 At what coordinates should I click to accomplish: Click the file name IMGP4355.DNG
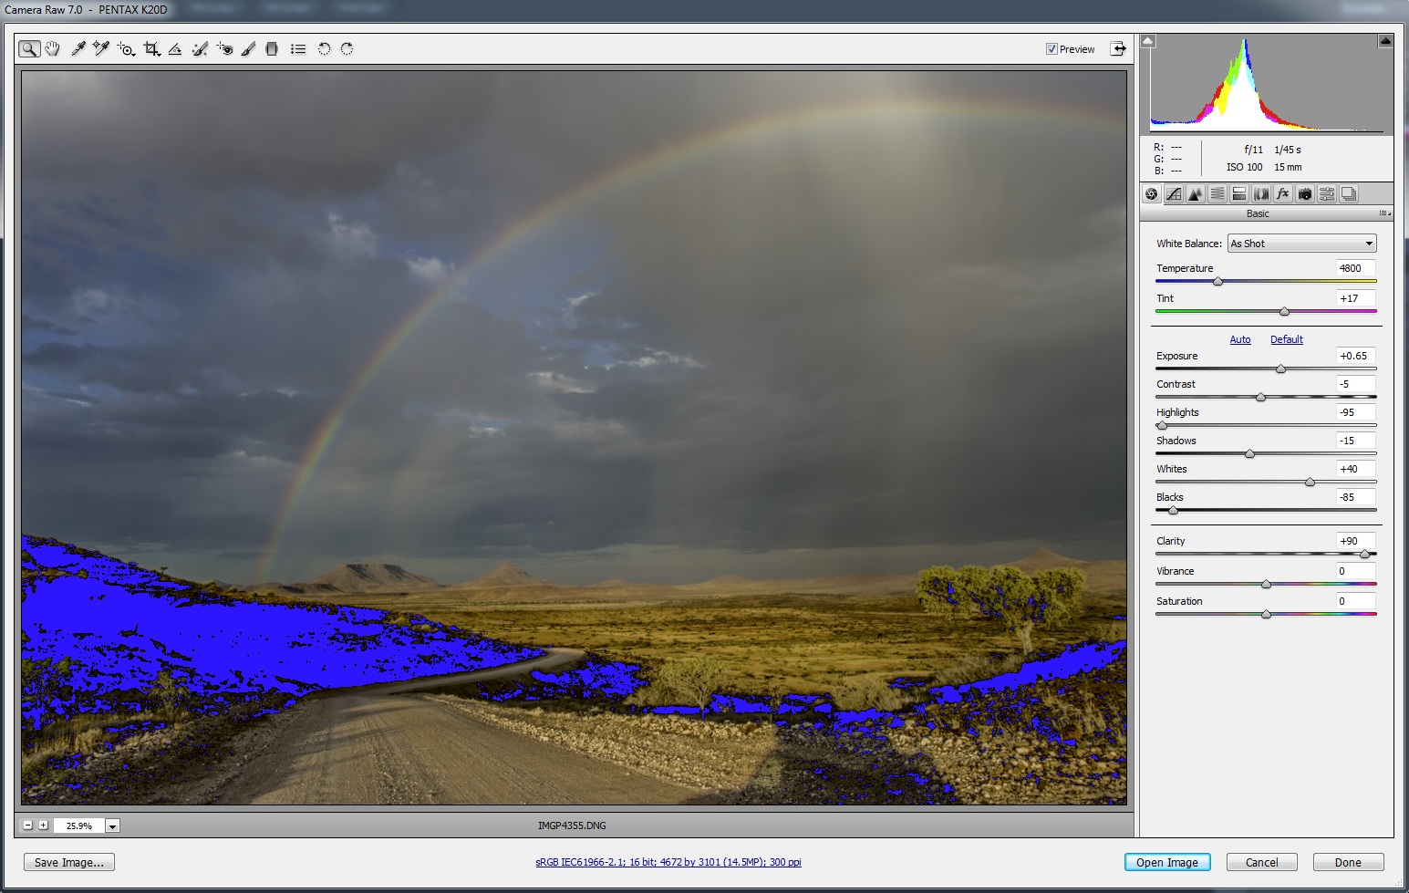point(572,826)
